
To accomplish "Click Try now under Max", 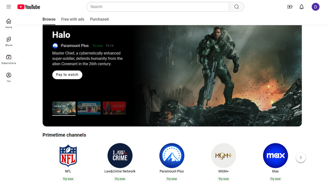I will pos(275,179).
